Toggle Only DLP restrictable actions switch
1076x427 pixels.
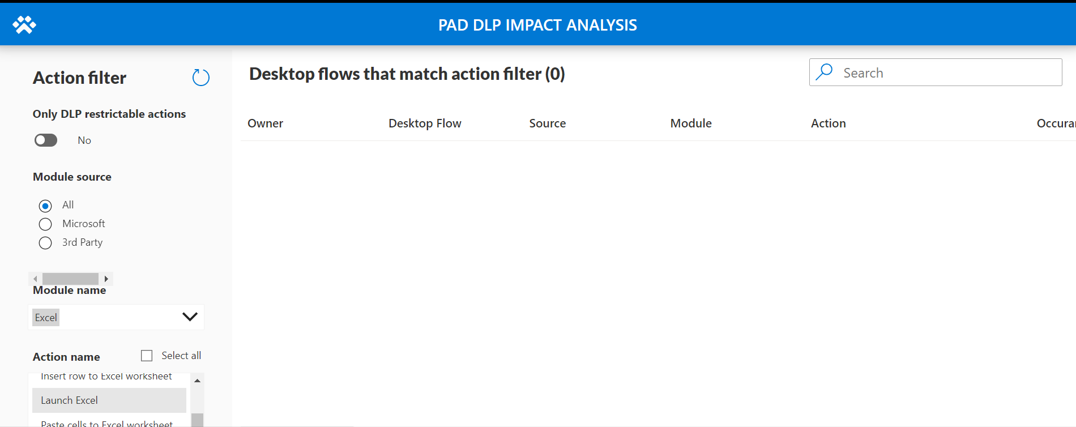click(45, 140)
